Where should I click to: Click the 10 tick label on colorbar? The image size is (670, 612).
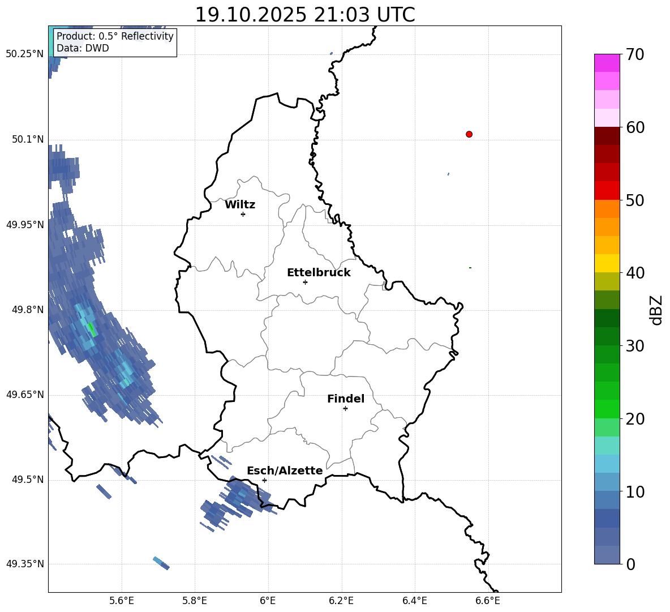point(635,492)
